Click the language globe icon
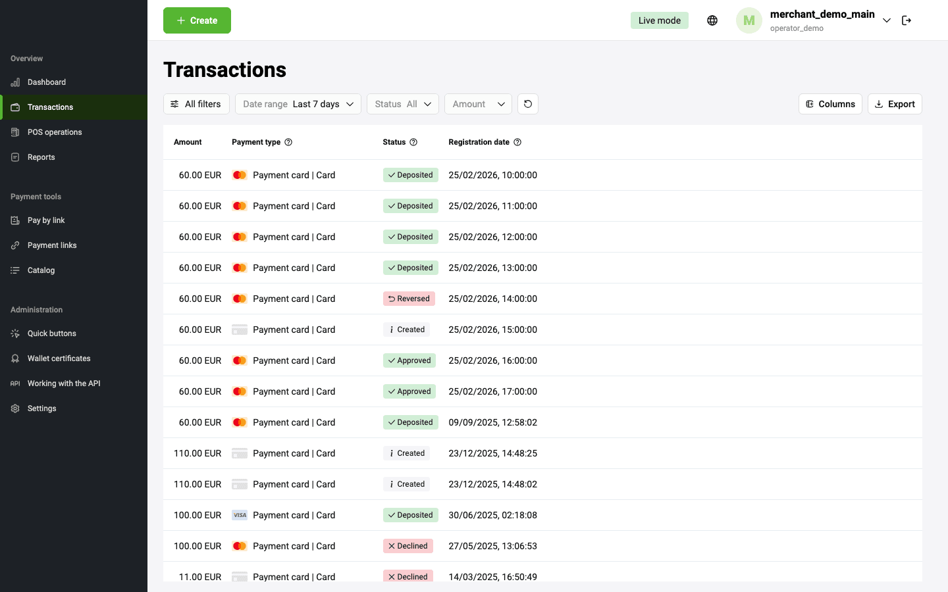This screenshot has width=948, height=592. (x=712, y=20)
